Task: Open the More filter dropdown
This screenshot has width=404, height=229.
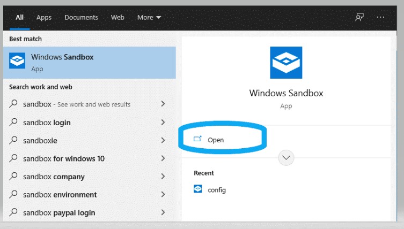Action: tap(149, 18)
